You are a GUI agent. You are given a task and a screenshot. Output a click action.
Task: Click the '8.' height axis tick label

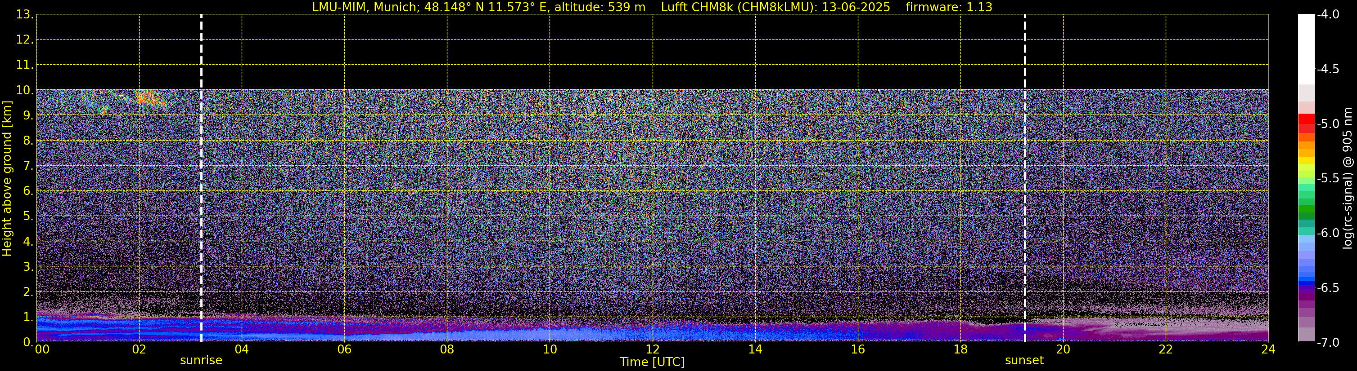tap(28, 141)
